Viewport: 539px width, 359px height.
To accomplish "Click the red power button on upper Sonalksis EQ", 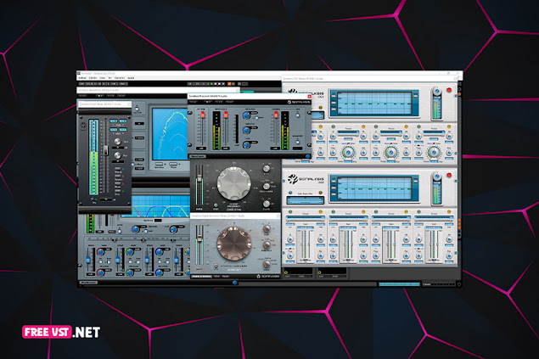I will click(x=448, y=90).
